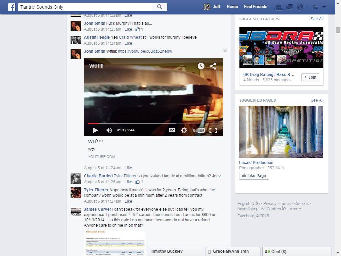
Task: Open Lucas' Production pier photo
Action: pyautogui.click(x=281, y=132)
